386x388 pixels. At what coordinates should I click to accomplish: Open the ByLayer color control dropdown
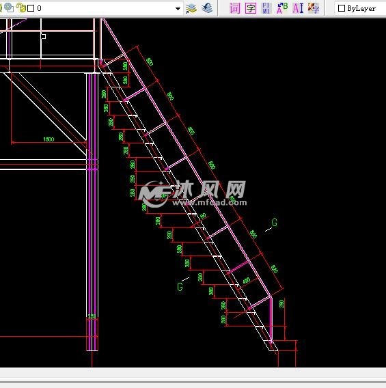pyautogui.click(x=360, y=9)
